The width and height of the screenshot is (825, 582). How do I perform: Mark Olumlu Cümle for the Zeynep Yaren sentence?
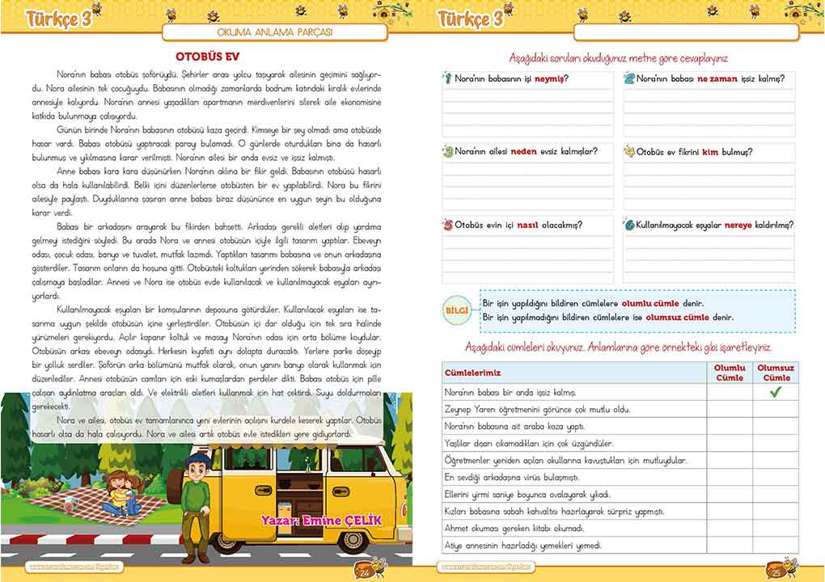pos(730,409)
